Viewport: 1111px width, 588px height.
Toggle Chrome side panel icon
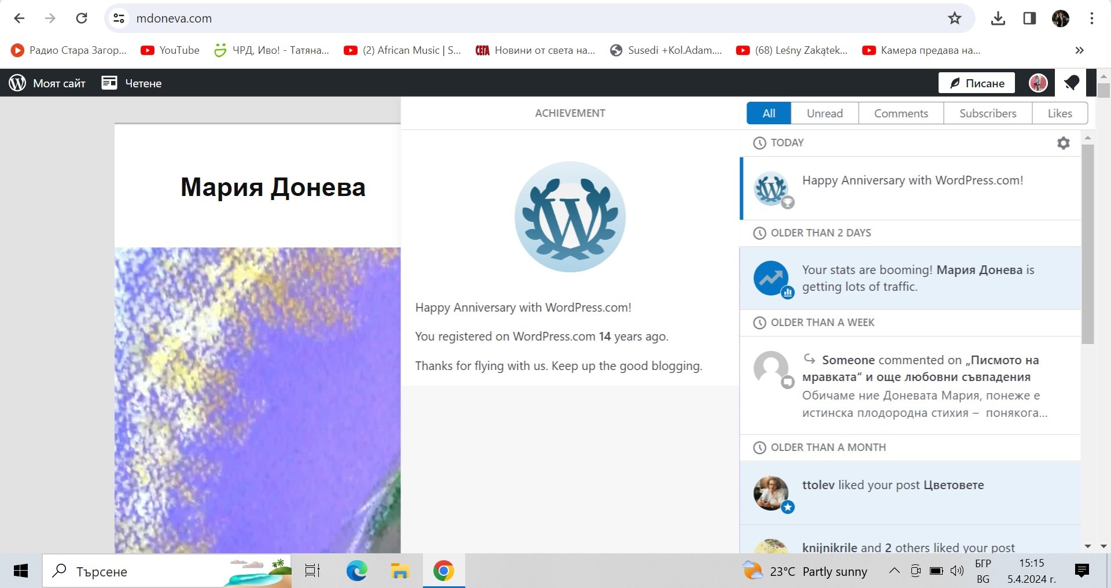point(1029,19)
